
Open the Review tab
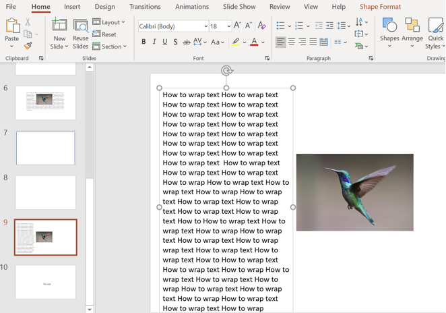(x=280, y=7)
